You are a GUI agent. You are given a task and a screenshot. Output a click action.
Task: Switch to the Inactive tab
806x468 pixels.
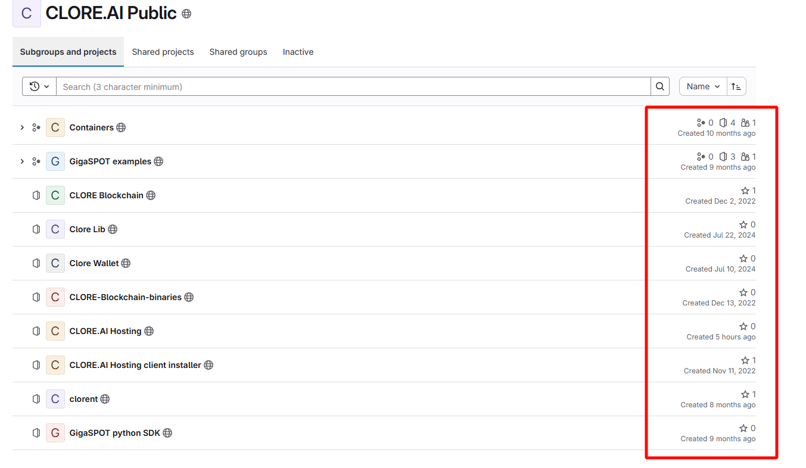pyautogui.click(x=298, y=52)
